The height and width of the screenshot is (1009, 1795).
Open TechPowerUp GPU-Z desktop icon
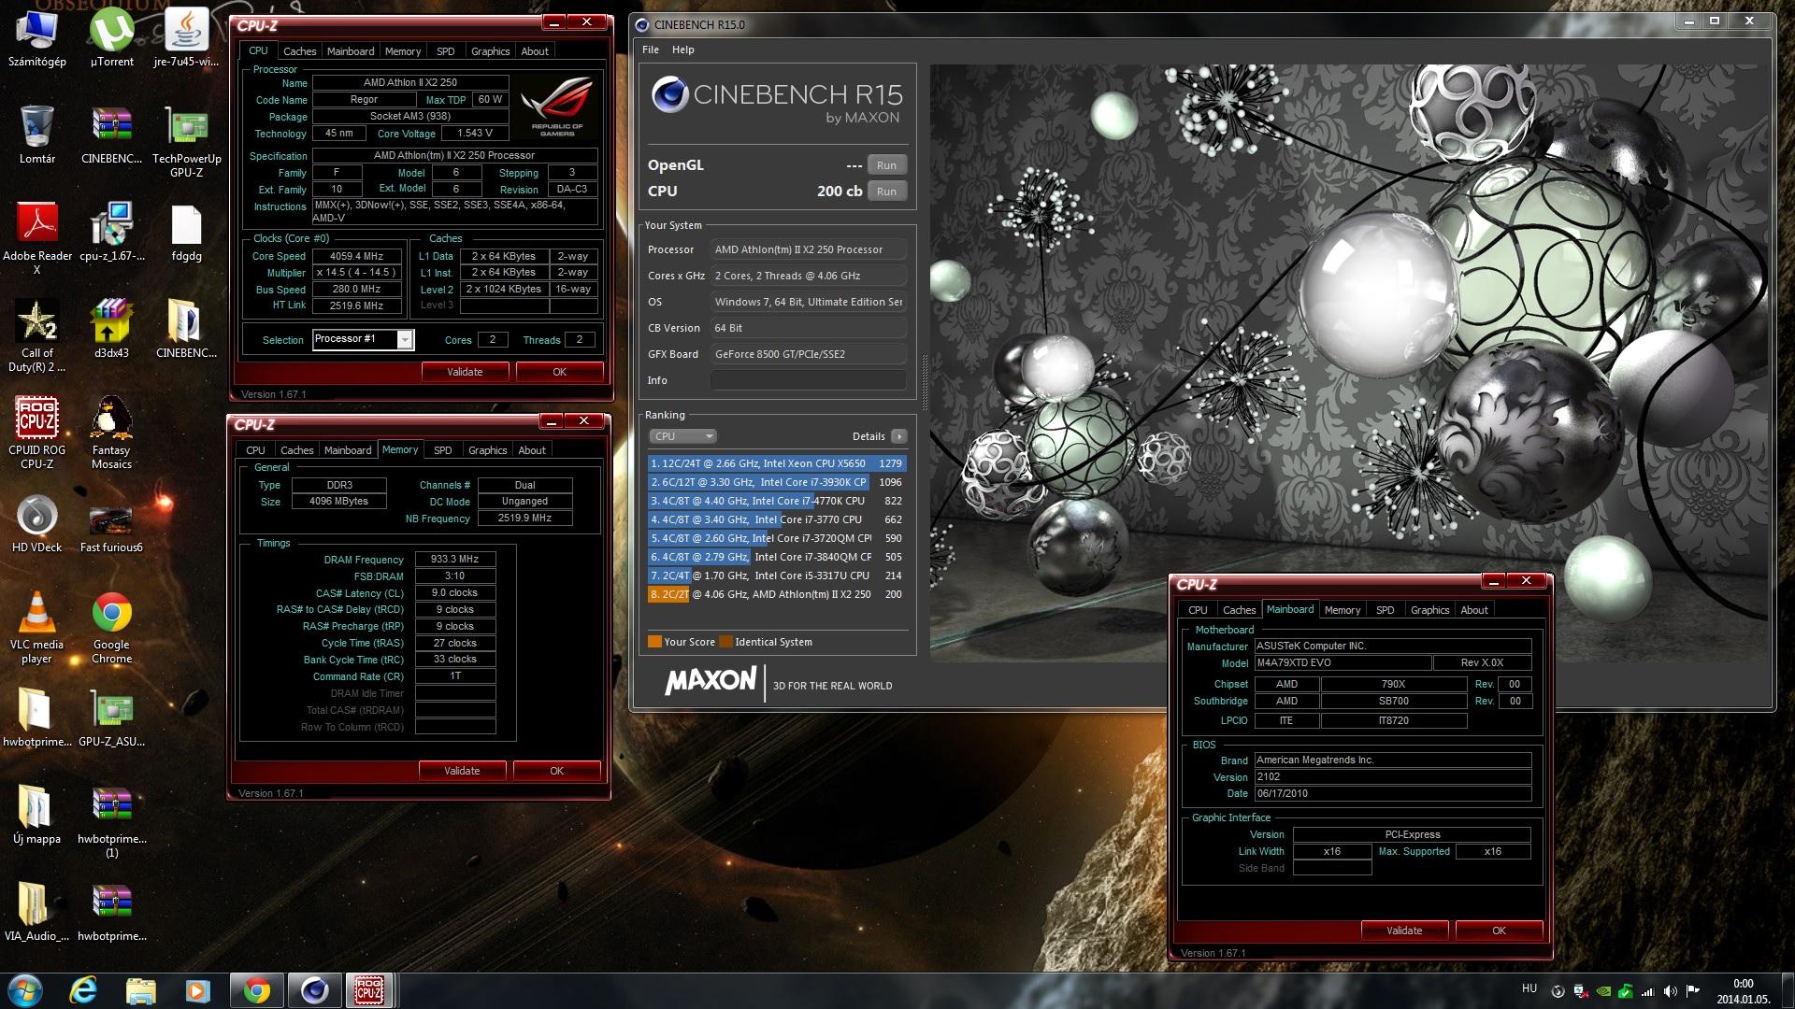(186, 141)
